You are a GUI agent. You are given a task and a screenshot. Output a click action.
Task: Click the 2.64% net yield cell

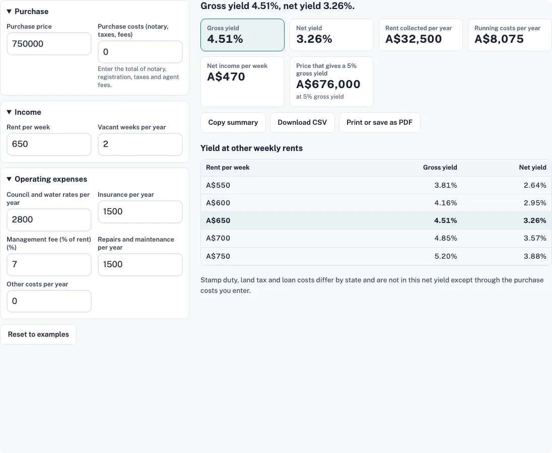click(535, 185)
